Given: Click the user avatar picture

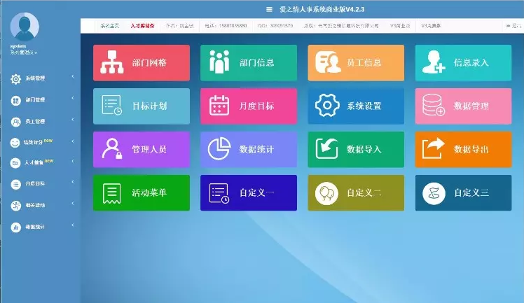Looking at the screenshot, I should 25,27.
